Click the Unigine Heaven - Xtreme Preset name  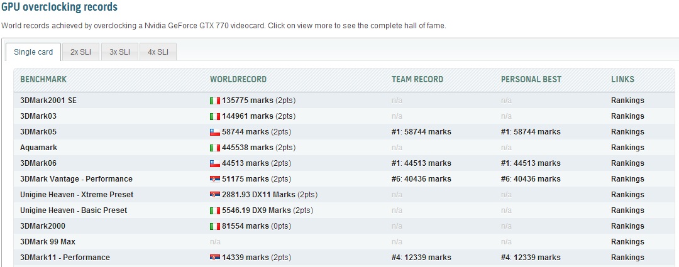77,195
